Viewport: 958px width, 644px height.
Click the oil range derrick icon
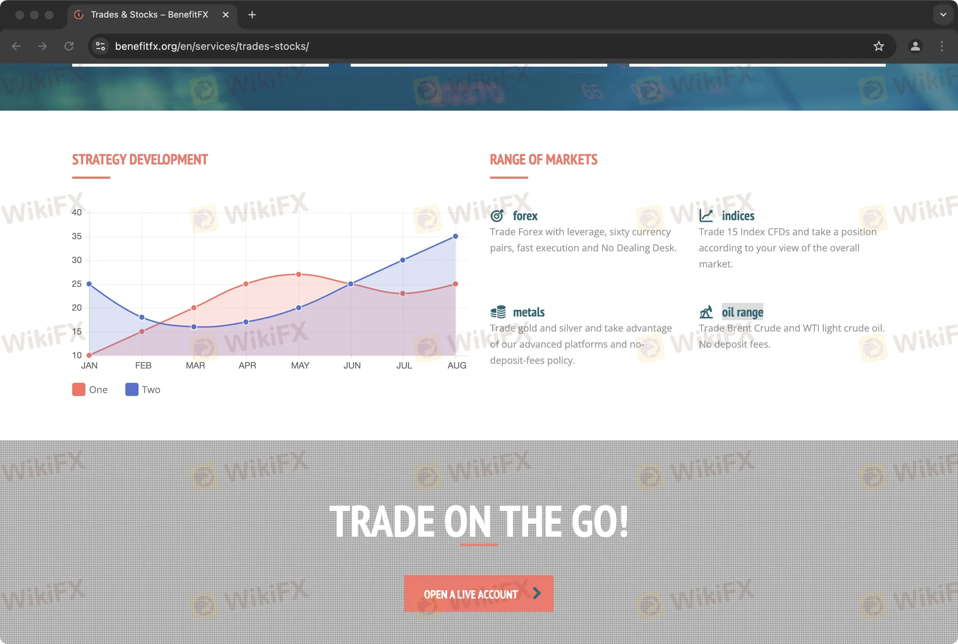click(x=706, y=311)
